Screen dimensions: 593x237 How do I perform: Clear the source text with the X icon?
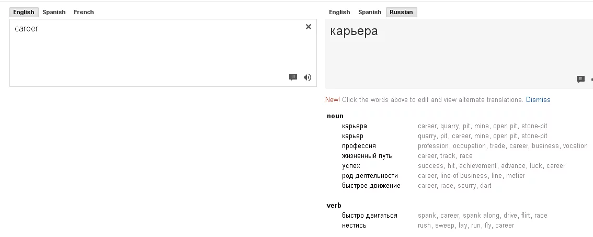(309, 27)
